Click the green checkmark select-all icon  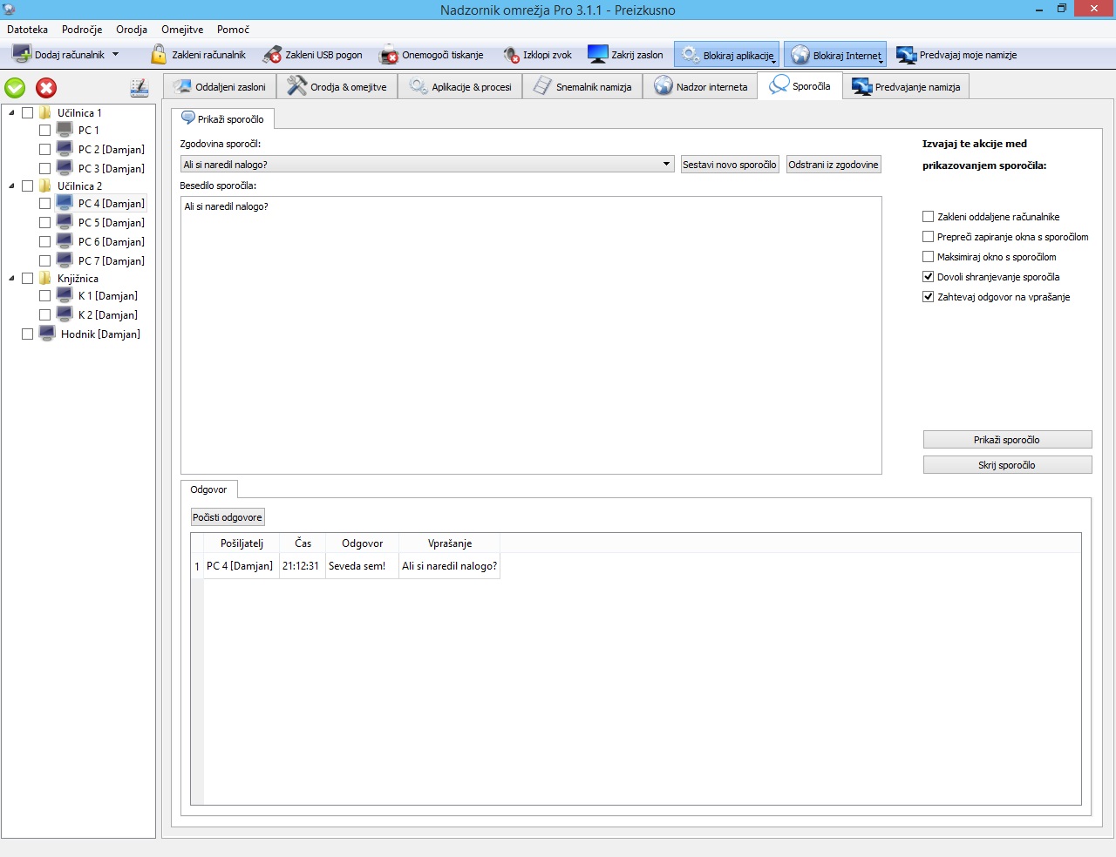tap(16, 88)
